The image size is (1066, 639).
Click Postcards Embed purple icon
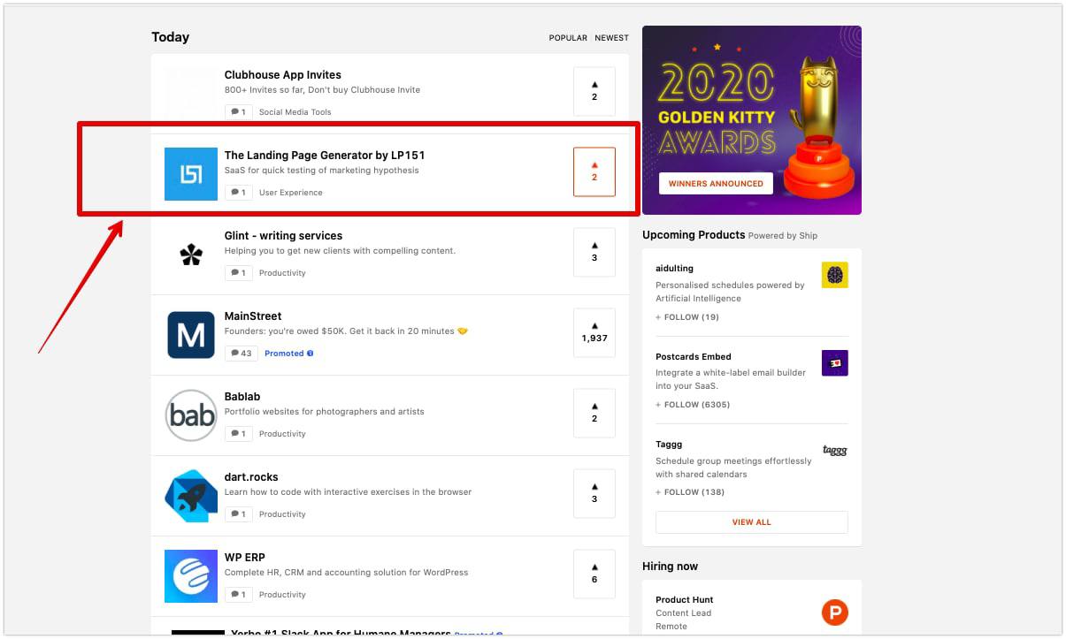[x=835, y=363]
